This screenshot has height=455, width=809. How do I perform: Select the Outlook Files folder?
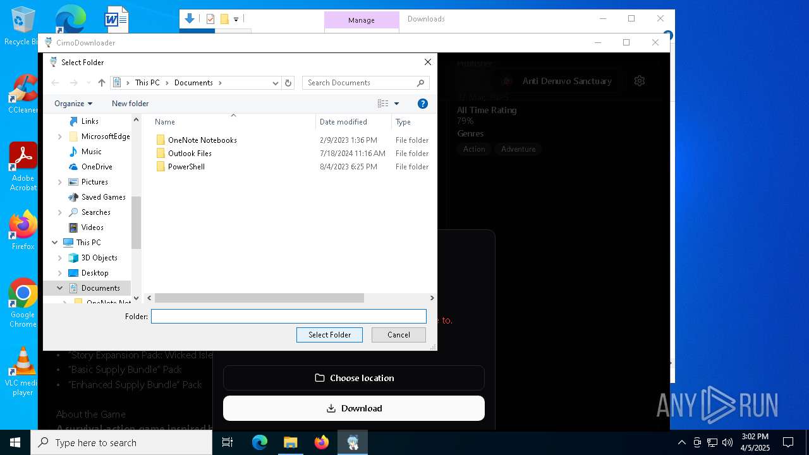tap(190, 154)
